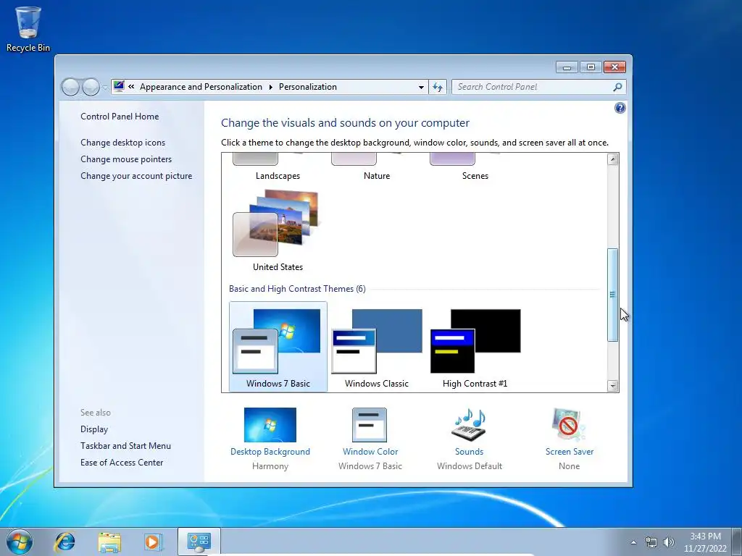Click Change desktop icons link
742x556 pixels.
pyautogui.click(x=122, y=143)
